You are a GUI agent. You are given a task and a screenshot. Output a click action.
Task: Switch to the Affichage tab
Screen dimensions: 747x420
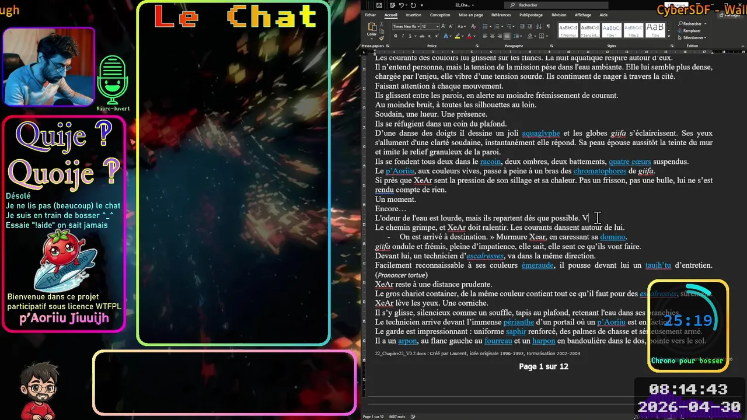point(583,15)
